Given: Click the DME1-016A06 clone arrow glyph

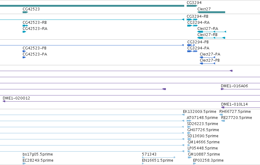Looking at the screenshot, I should pyautogui.click(x=222, y=89).
